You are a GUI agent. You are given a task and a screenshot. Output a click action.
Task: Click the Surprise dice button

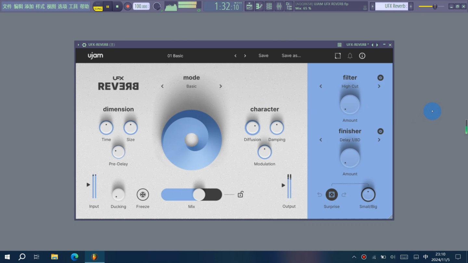click(332, 194)
